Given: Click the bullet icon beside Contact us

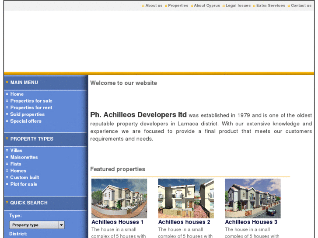Looking at the screenshot, I should tap(289, 6).
